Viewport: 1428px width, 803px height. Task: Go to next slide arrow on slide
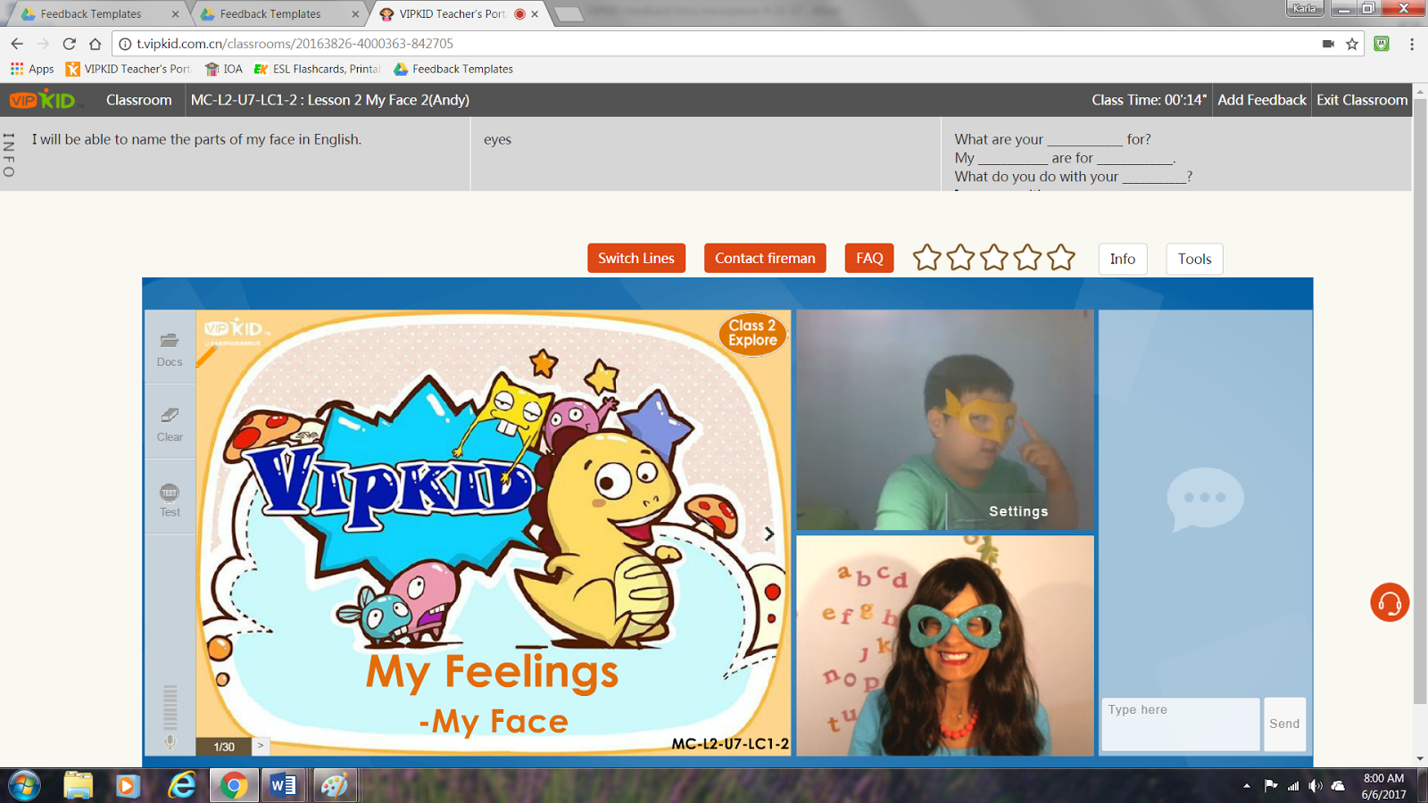[x=769, y=534]
